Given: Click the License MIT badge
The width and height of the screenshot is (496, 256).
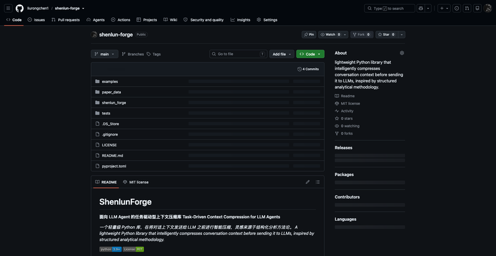Looking at the screenshot, I should click(133, 249).
